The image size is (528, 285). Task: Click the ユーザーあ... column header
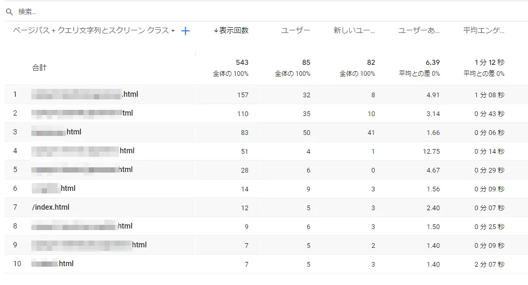click(419, 31)
